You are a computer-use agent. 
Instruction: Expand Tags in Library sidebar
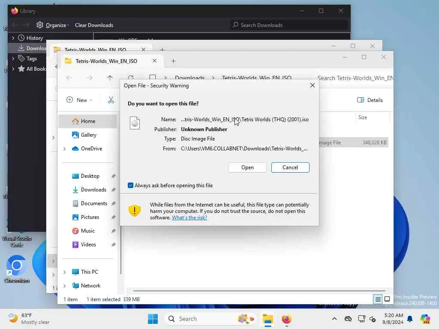[x=13, y=58]
